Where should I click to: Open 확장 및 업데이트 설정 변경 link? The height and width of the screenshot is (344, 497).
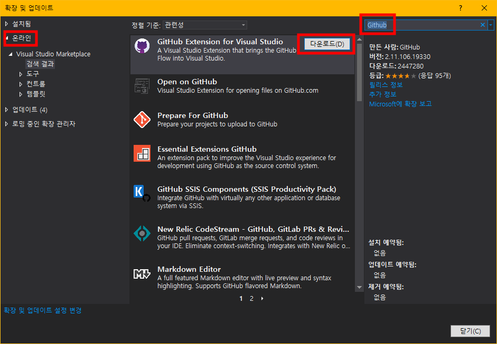click(x=42, y=310)
